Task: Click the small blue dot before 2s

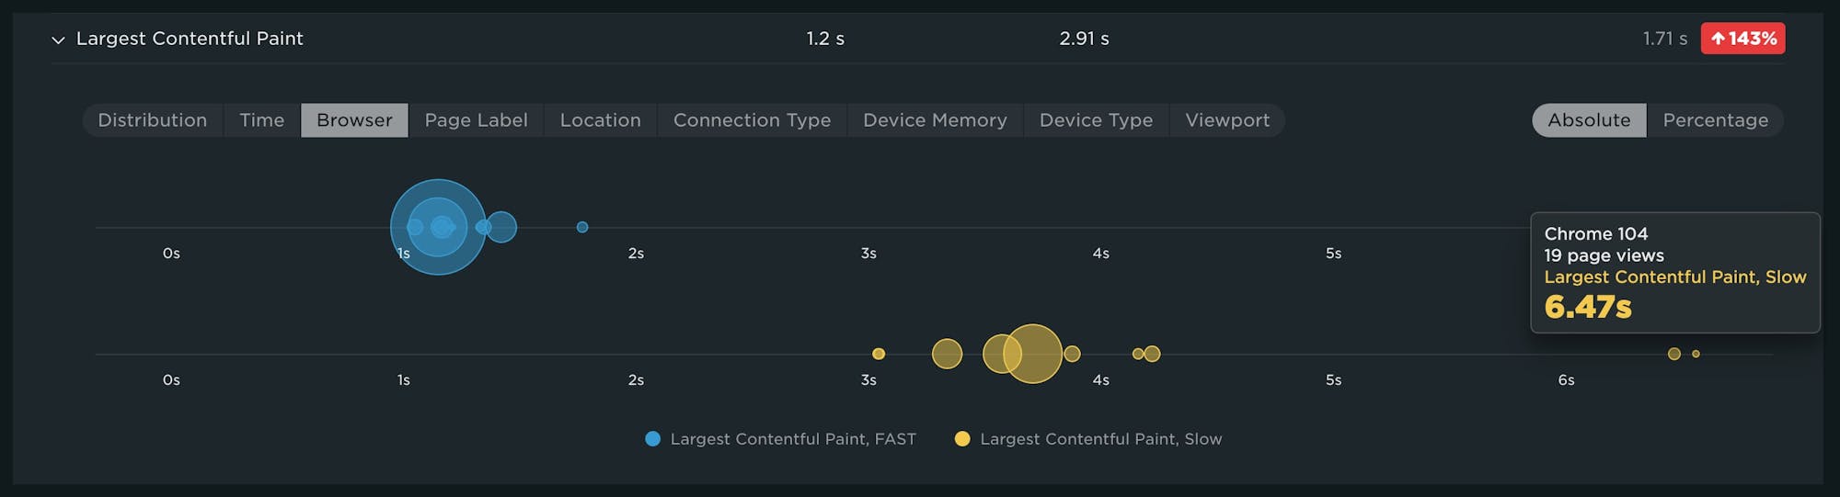Action: [582, 227]
